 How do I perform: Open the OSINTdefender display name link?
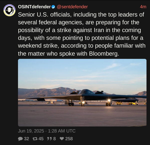click(x=34, y=7)
